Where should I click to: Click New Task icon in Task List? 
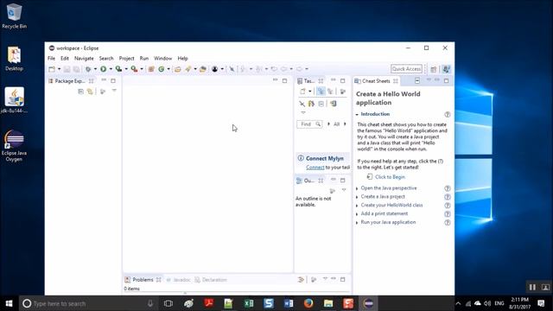point(302,92)
